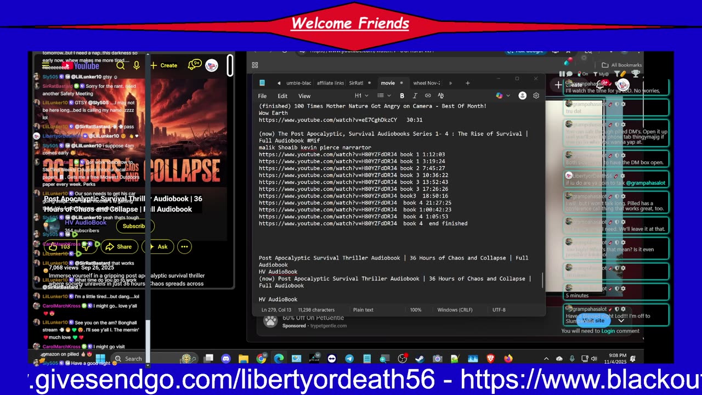Open the Notepad account profile icon

(522, 95)
